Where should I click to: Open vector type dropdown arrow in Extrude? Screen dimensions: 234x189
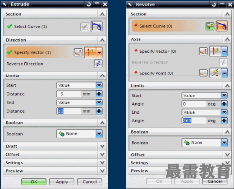[99, 52]
